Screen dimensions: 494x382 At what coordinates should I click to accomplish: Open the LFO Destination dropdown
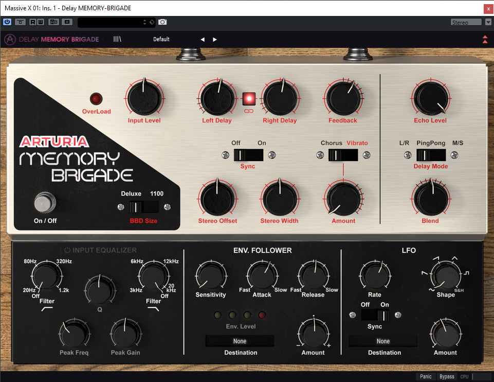point(383,341)
